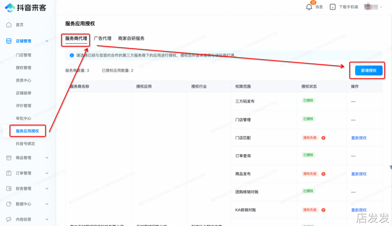Switch to the 广告代理 tab
Viewport: 392px width, 226px height.
tap(103, 38)
